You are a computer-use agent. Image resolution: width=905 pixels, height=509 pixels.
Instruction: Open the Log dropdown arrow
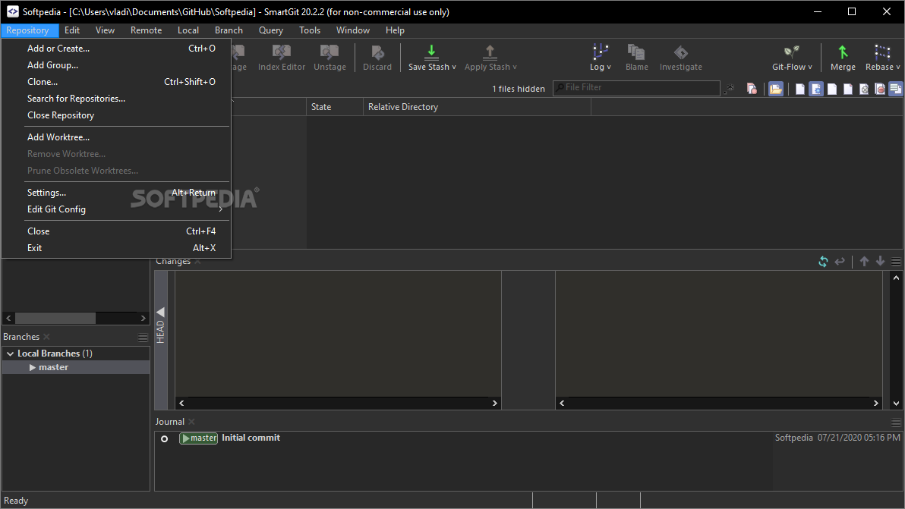click(609, 68)
